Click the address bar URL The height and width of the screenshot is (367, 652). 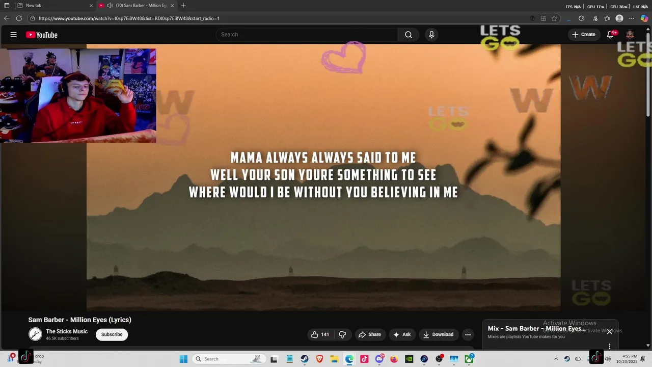coord(129,18)
